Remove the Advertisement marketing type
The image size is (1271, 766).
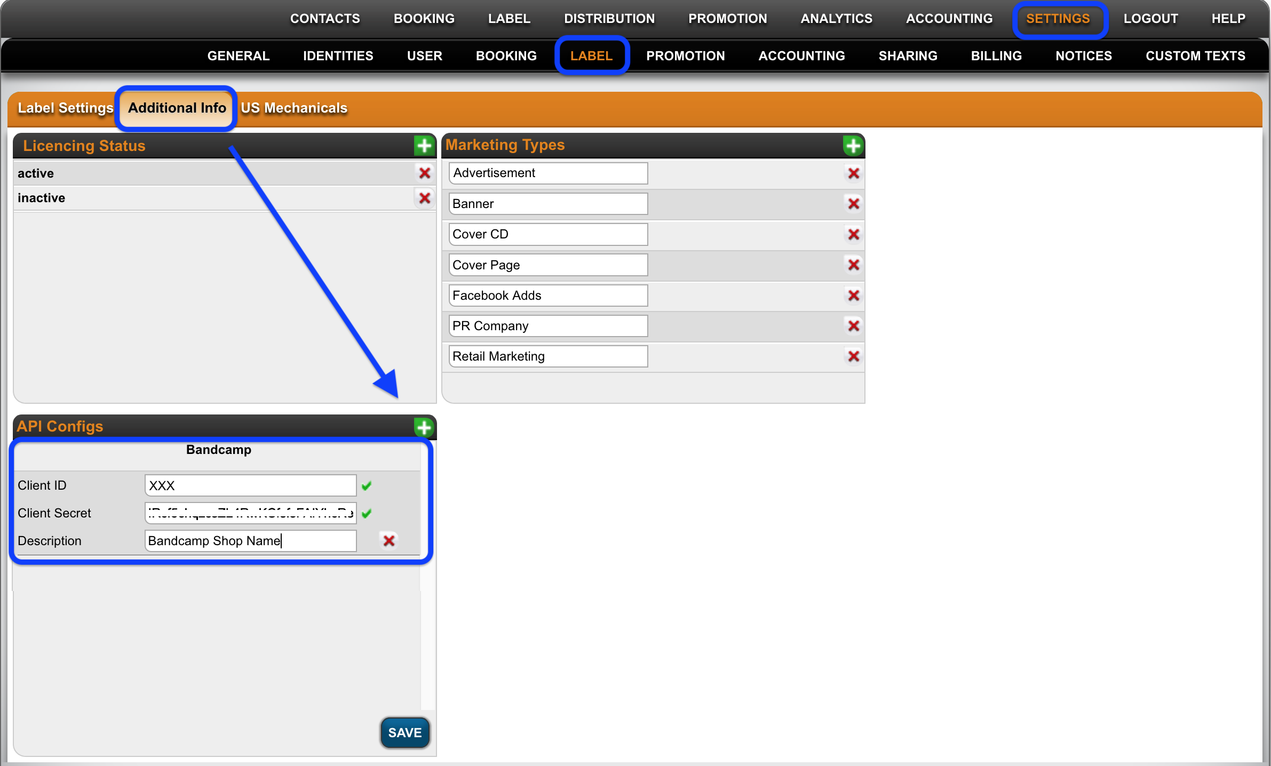pyautogui.click(x=854, y=173)
